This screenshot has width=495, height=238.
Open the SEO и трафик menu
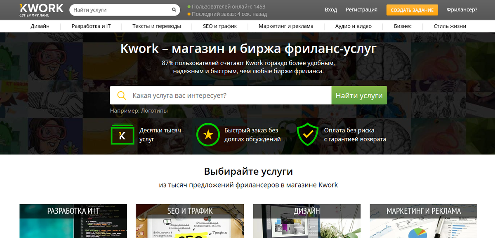click(x=220, y=26)
